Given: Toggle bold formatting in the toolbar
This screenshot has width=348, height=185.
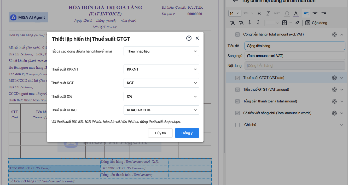Looking at the screenshot, I should [259, 13].
